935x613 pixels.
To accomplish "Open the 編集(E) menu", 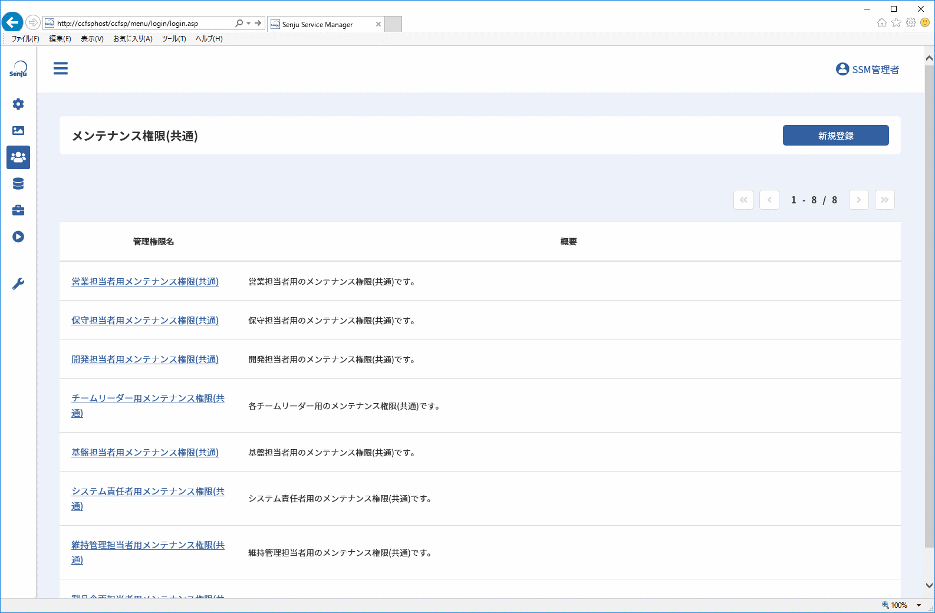I will 60,39.
